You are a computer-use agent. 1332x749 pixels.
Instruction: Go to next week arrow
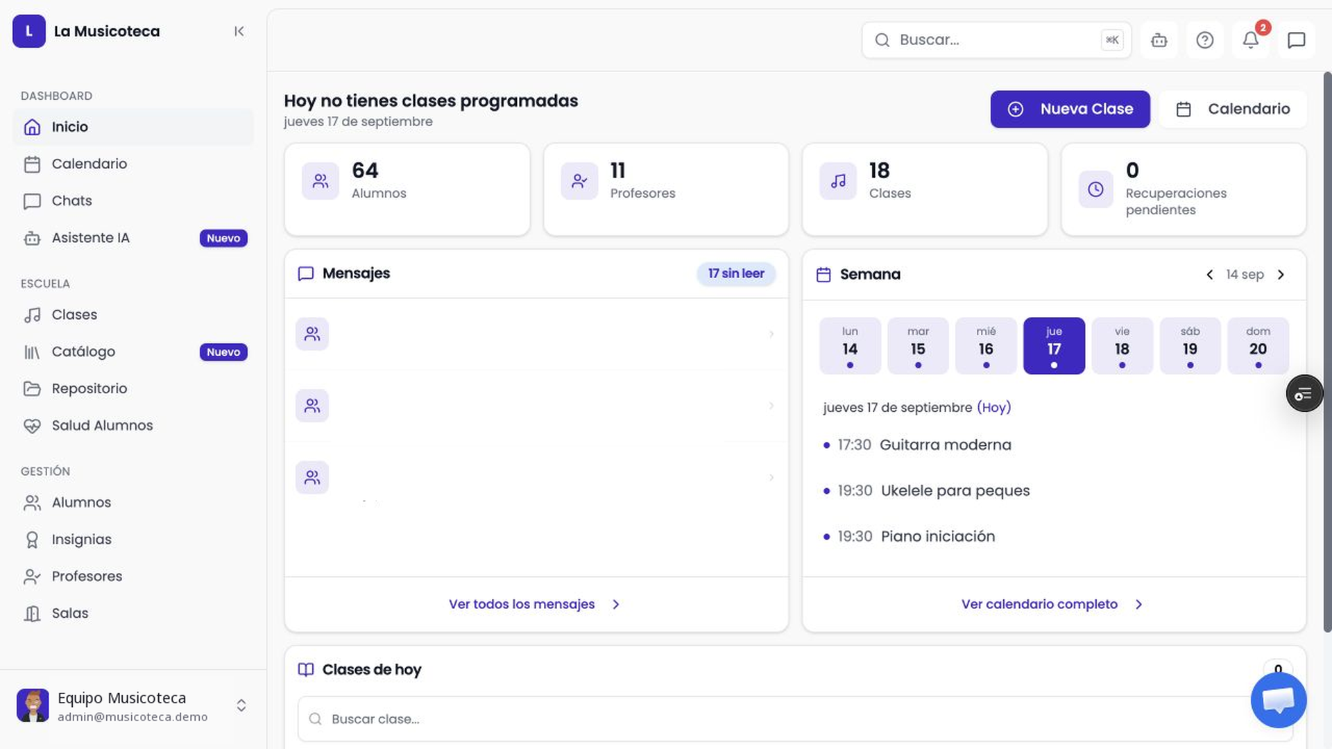click(x=1281, y=275)
